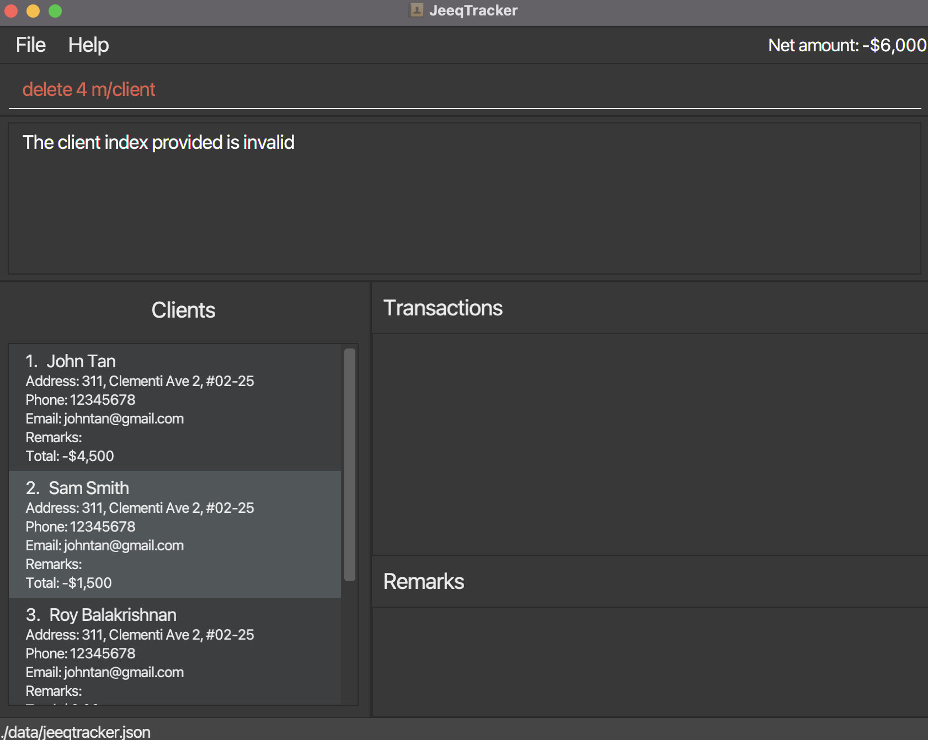
Task: Click Sam Smith's Total -$1,500 text
Action: pos(69,583)
